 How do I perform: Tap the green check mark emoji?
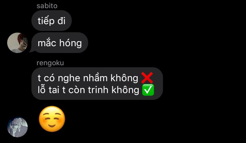pos(148,90)
